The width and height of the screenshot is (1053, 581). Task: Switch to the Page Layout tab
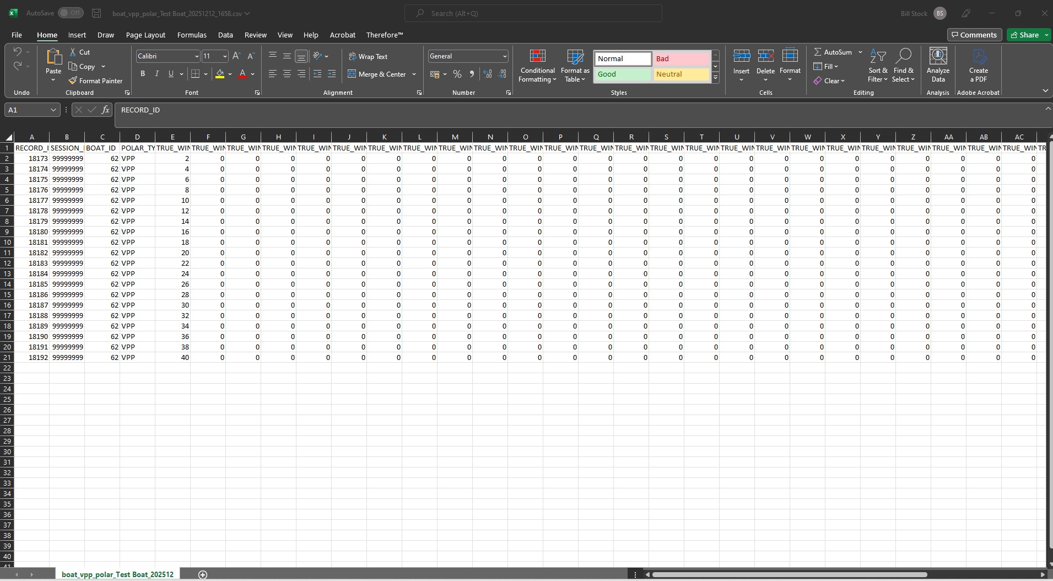pos(145,35)
